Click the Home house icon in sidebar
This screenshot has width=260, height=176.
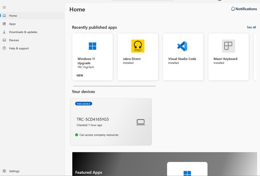pos(4,16)
